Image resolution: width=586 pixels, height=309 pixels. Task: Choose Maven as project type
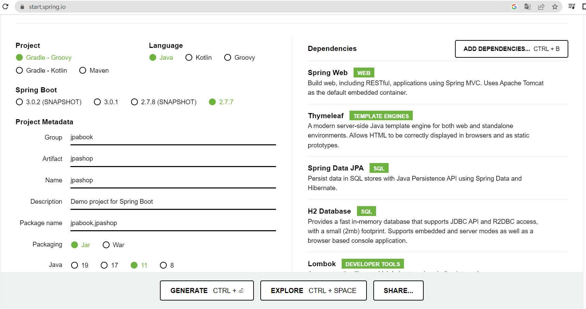(x=94, y=70)
